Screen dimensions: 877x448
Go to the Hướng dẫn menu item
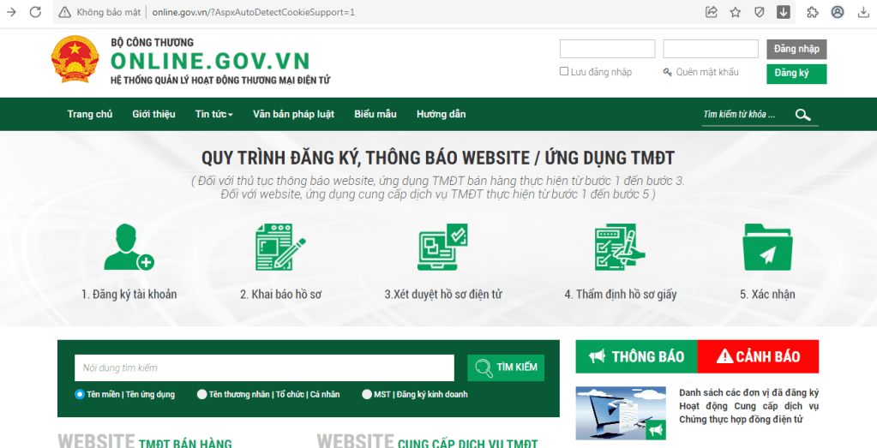point(441,115)
